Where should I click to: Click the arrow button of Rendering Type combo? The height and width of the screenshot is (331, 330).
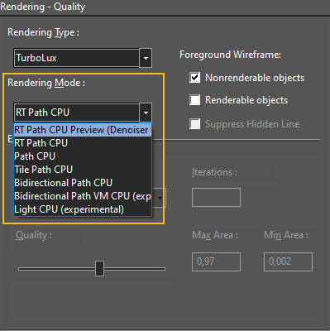coord(146,58)
